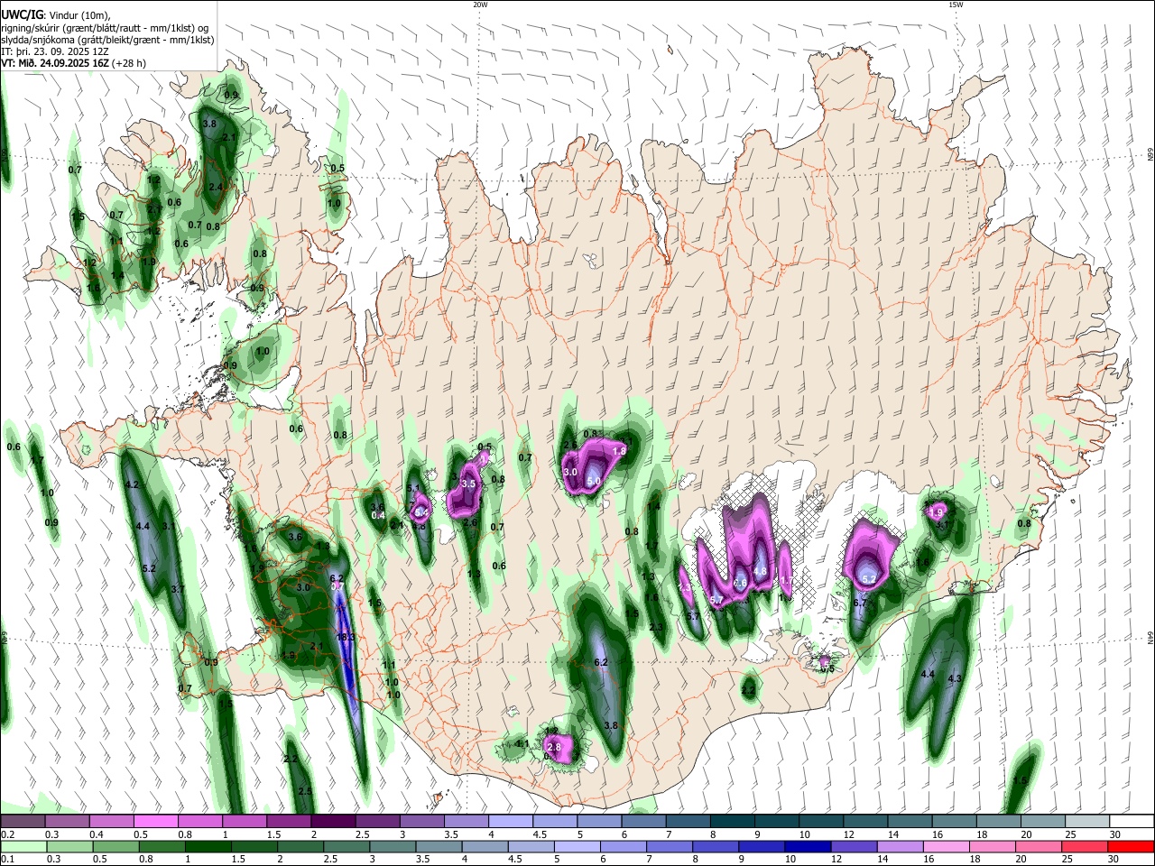Select the bright pink snow swatch labeled 0.5

(155, 822)
